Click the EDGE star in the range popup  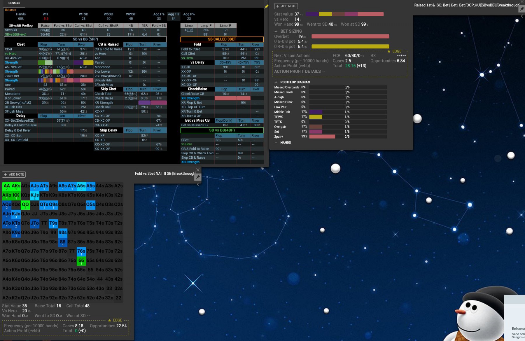tap(110, 320)
